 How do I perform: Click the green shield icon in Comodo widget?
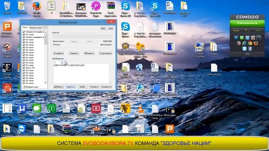pyautogui.click(x=242, y=38)
